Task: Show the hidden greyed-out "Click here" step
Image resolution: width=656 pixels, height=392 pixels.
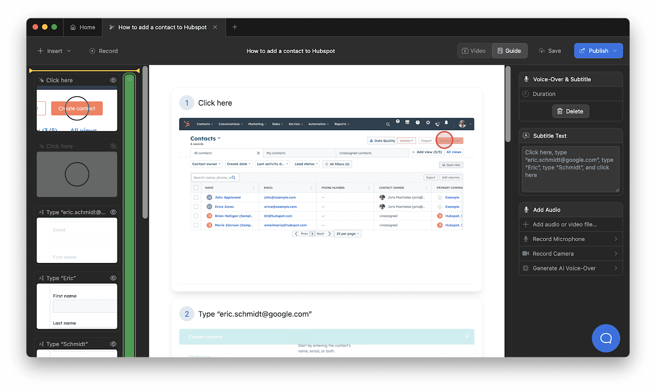Action: (x=113, y=146)
